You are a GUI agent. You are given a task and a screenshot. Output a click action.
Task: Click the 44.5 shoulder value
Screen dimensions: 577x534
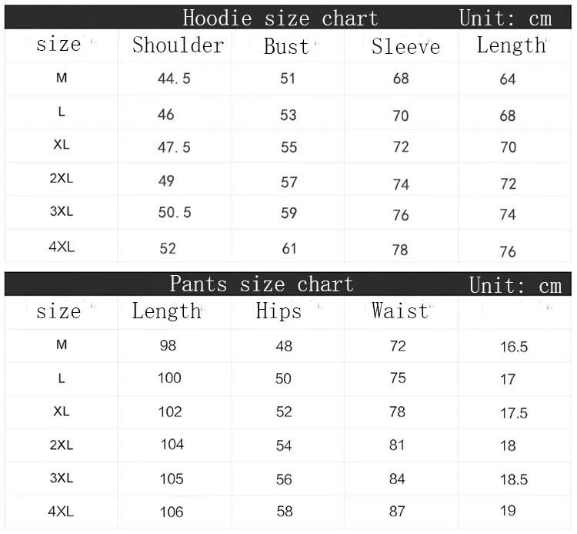(x=174, y=79)
